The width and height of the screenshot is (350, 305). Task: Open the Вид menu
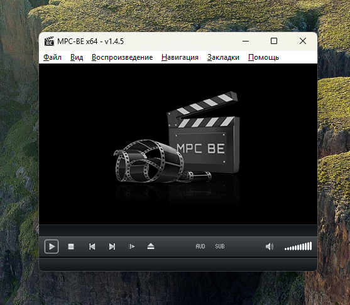tap(77, 57)
